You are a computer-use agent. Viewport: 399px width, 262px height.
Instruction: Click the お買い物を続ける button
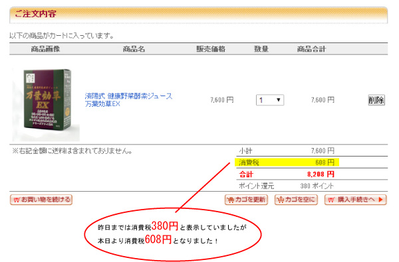41,200
